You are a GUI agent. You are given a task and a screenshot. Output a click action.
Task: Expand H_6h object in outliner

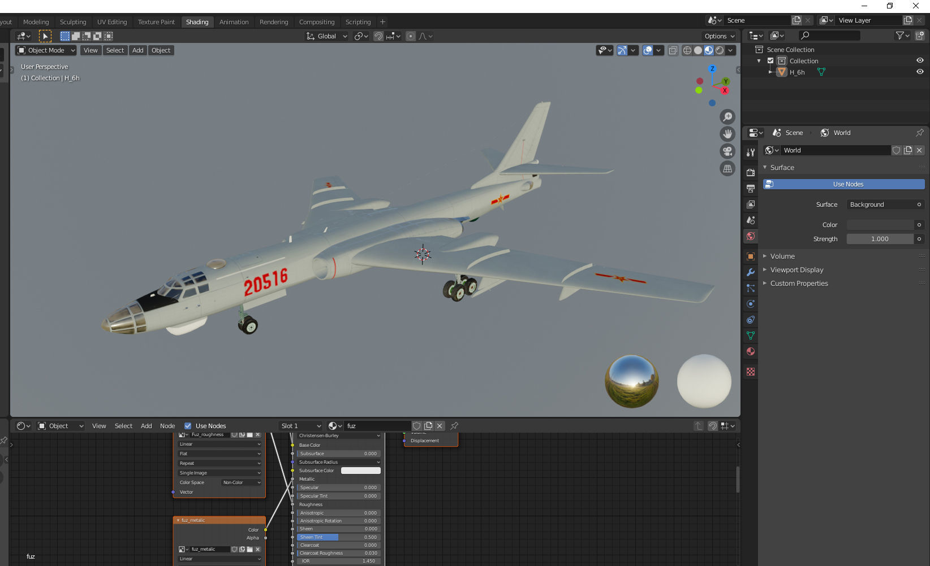tap(770, 72)
